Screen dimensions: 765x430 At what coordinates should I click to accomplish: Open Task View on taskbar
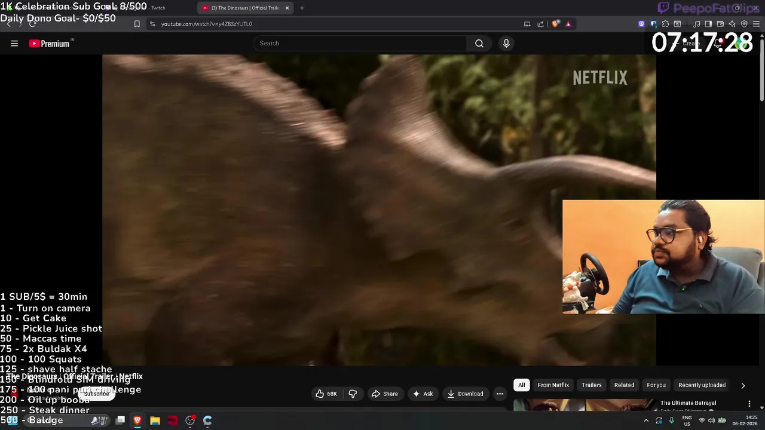tap(120, 420)
